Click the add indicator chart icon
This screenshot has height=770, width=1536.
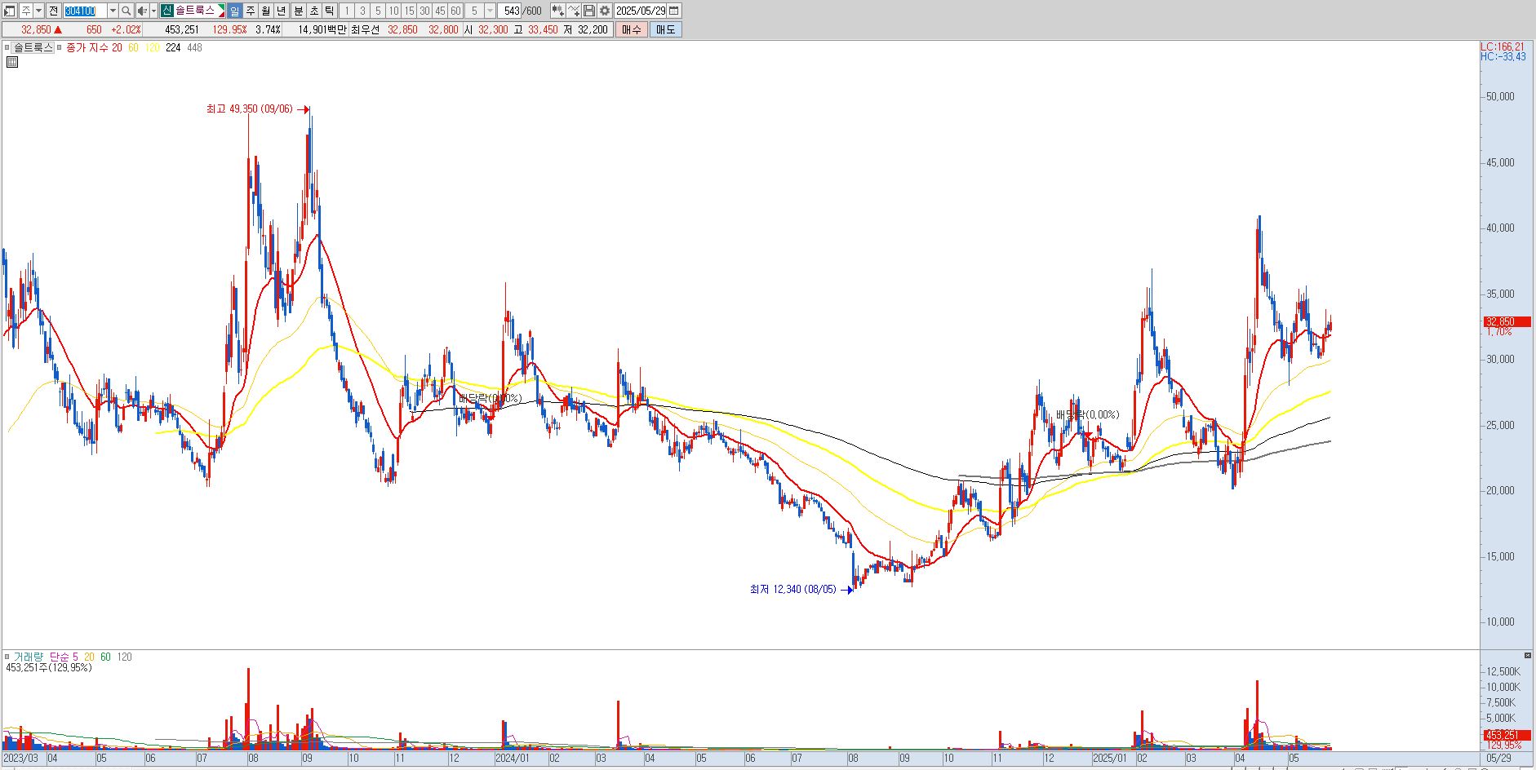(x=557, y=11)
